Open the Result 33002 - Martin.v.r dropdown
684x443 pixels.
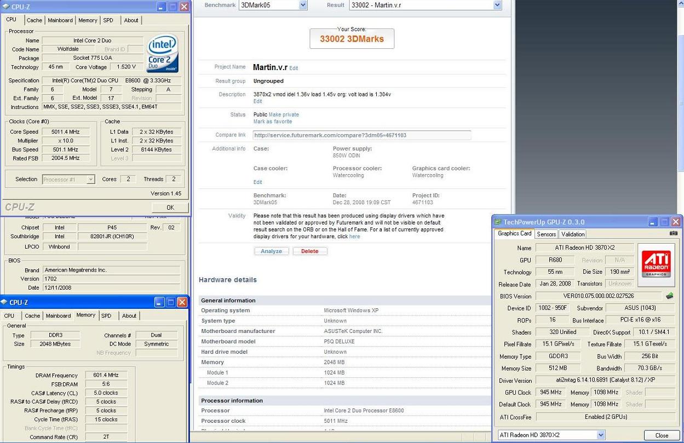497,5
